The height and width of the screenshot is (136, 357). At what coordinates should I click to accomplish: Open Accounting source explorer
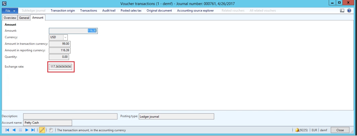[195, 11]
